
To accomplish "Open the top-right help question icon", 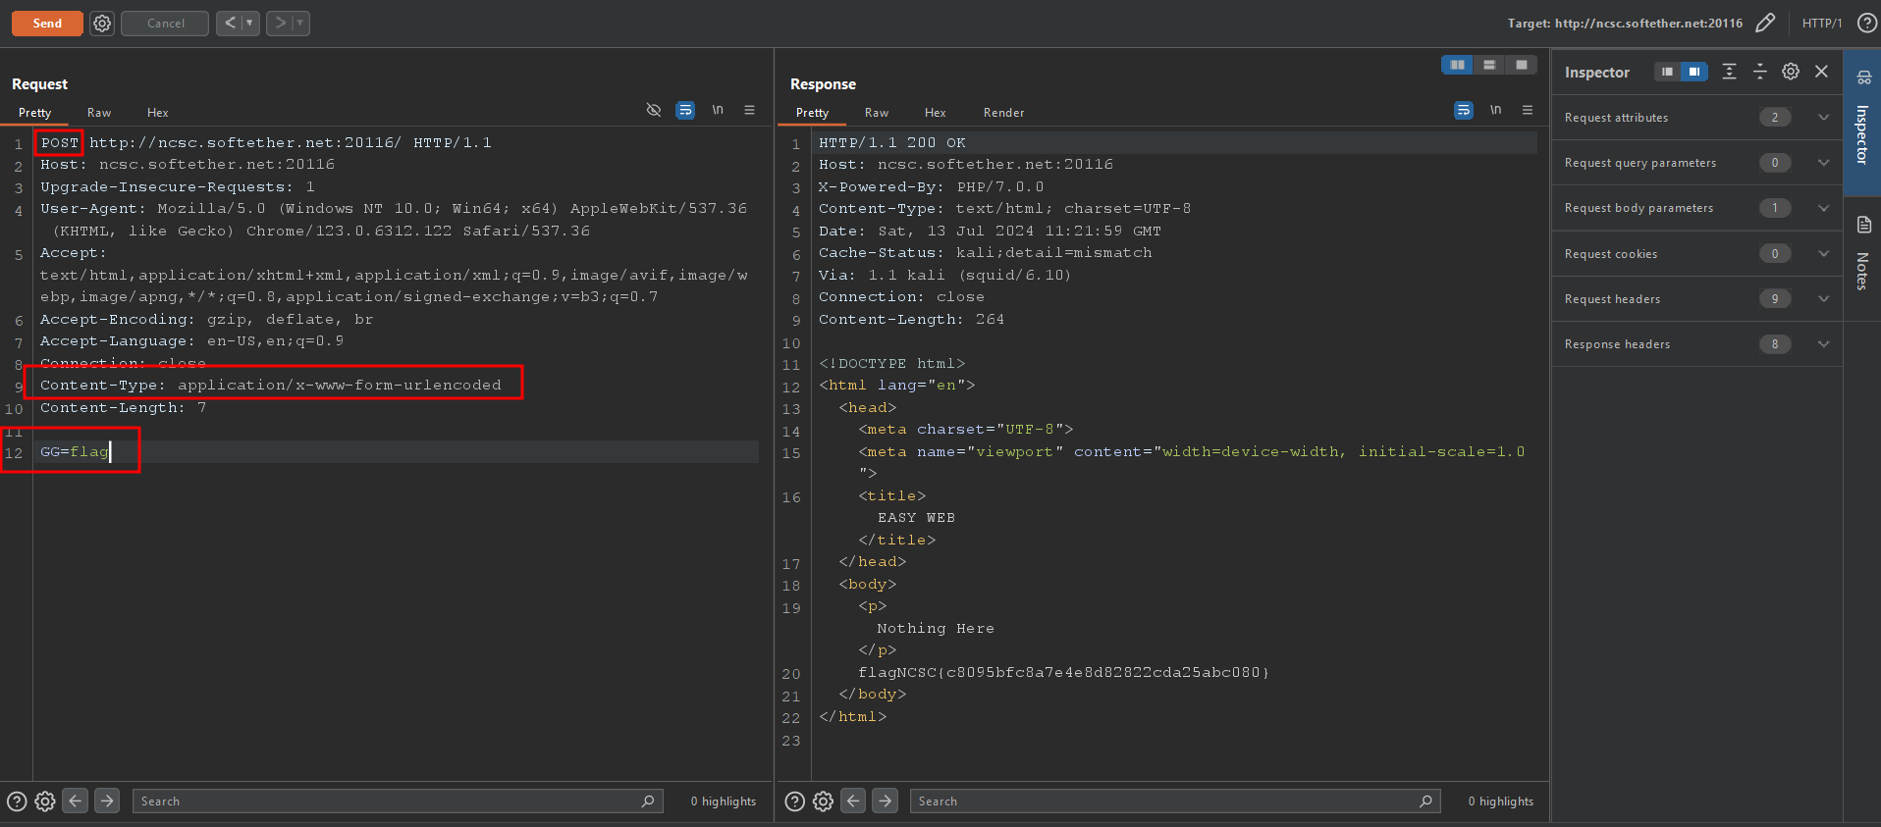I will 1867,24.
